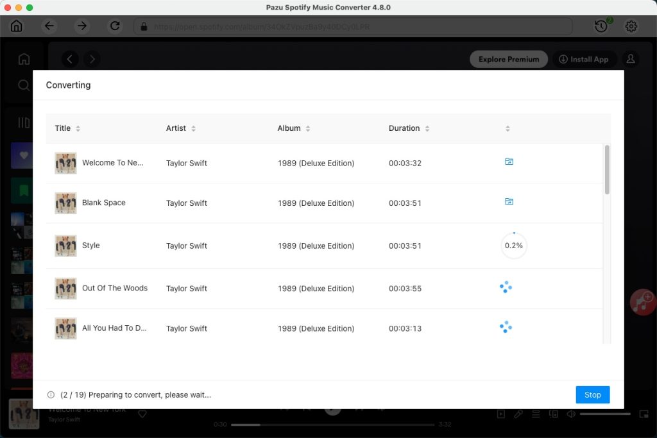Stop the conversion process
The width and height of the screenshot is (657, 438).
click(592, 394)
